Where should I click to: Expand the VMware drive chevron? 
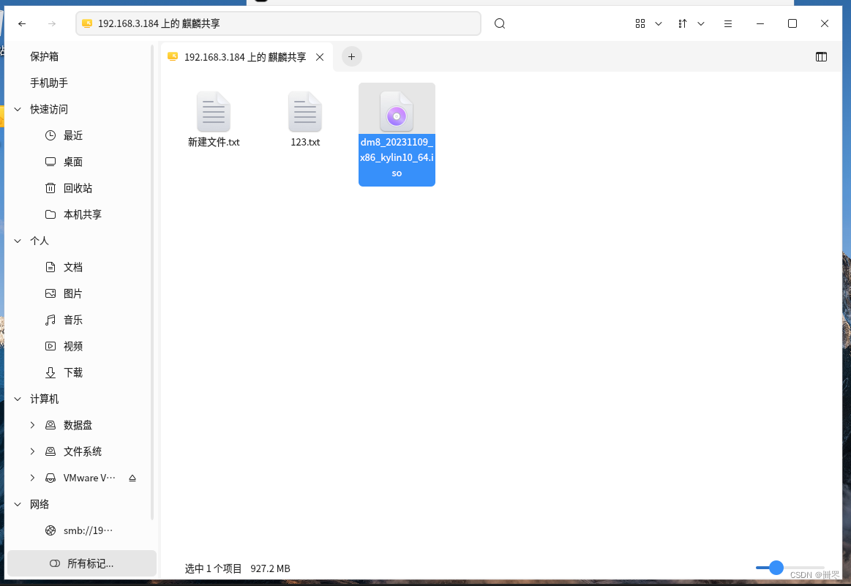click(33, 478)
